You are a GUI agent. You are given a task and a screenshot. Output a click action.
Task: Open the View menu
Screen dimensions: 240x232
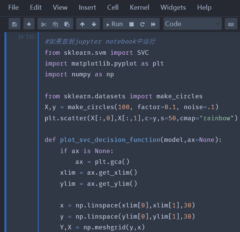coord(60,7)
